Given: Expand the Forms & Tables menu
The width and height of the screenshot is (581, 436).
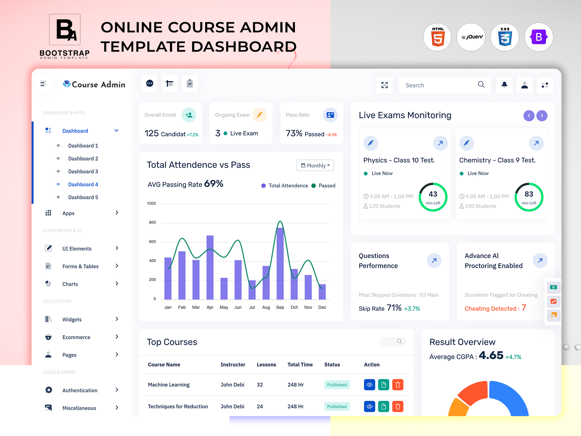Looking at the screenshot, I should point(82,266).
